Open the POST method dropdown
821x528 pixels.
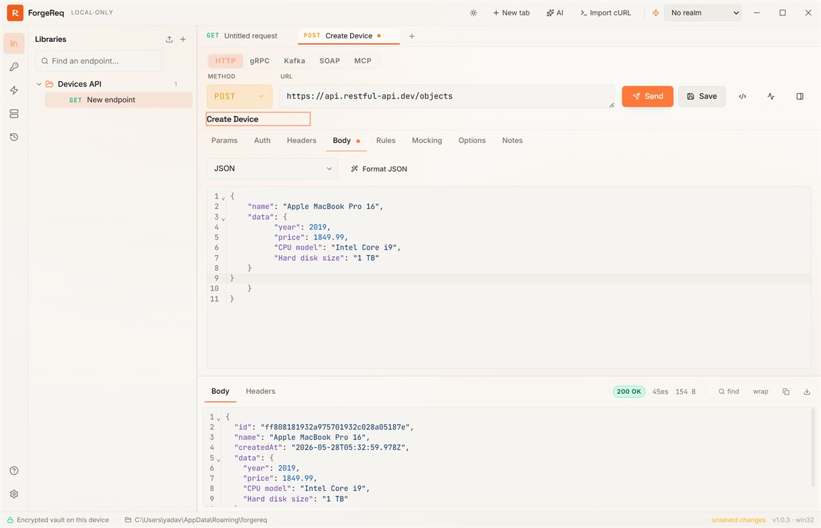pyautogui.click(x=239, y=97)
